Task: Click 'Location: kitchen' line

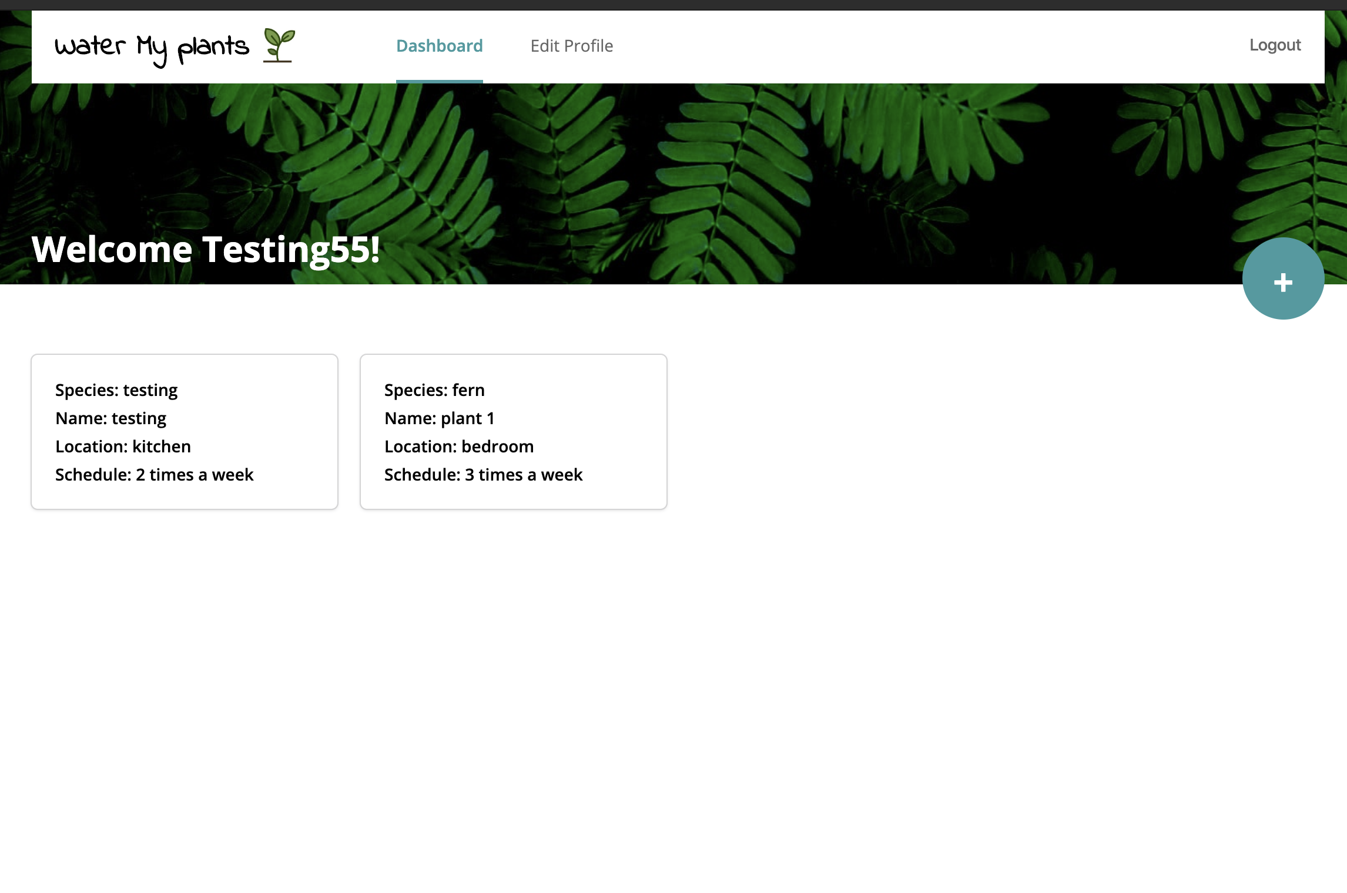Action: coord(123,446)
